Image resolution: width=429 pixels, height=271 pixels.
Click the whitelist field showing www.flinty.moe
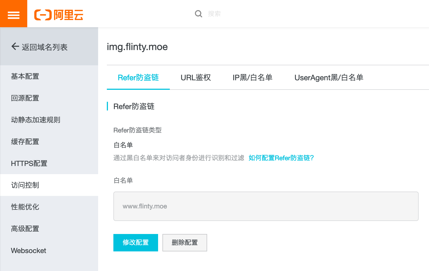pyautogui.click(x=266, y=206)
